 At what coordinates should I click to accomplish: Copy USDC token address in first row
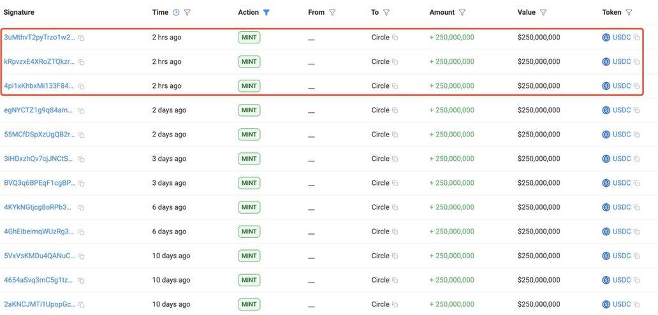click(x=636, y=38)
